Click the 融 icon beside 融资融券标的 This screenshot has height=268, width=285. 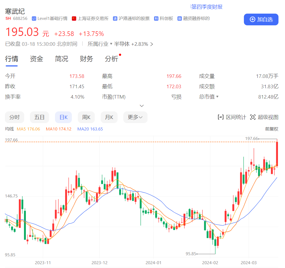[179, 19]
